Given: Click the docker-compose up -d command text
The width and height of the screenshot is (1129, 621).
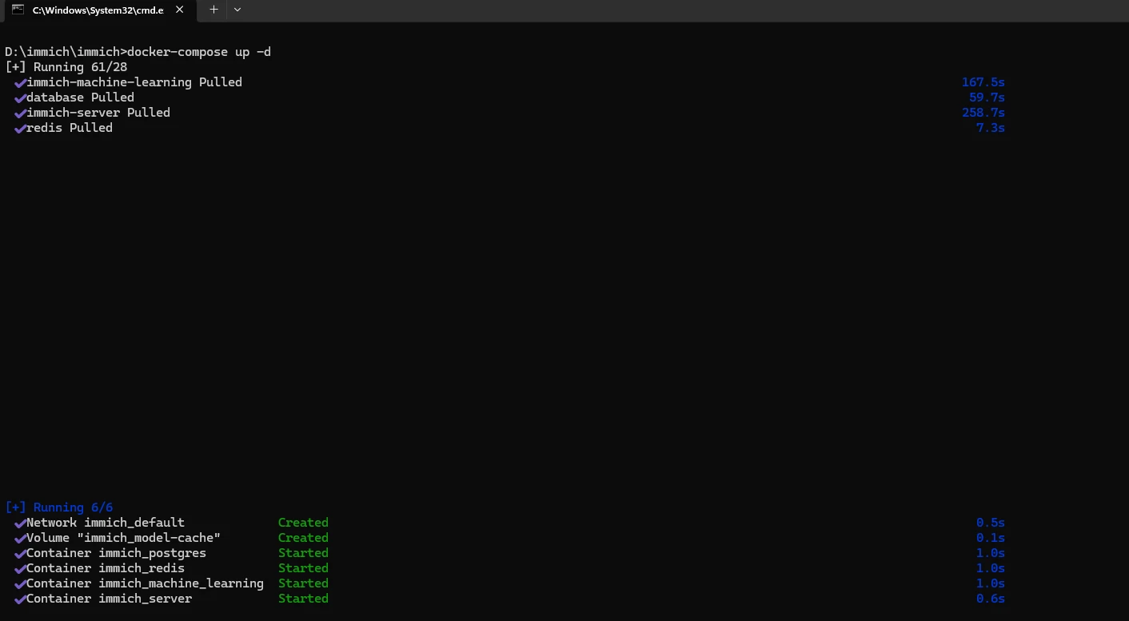Looking at the screenshot, I should tap(199, 52).
